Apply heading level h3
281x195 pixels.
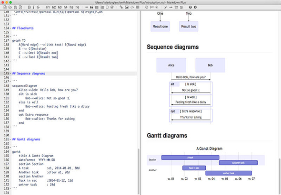[60, 7]
